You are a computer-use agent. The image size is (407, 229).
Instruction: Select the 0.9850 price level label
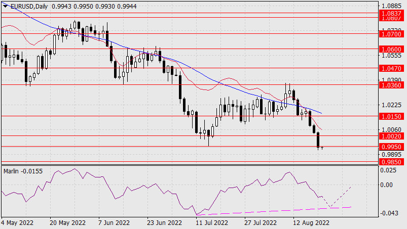391,162
